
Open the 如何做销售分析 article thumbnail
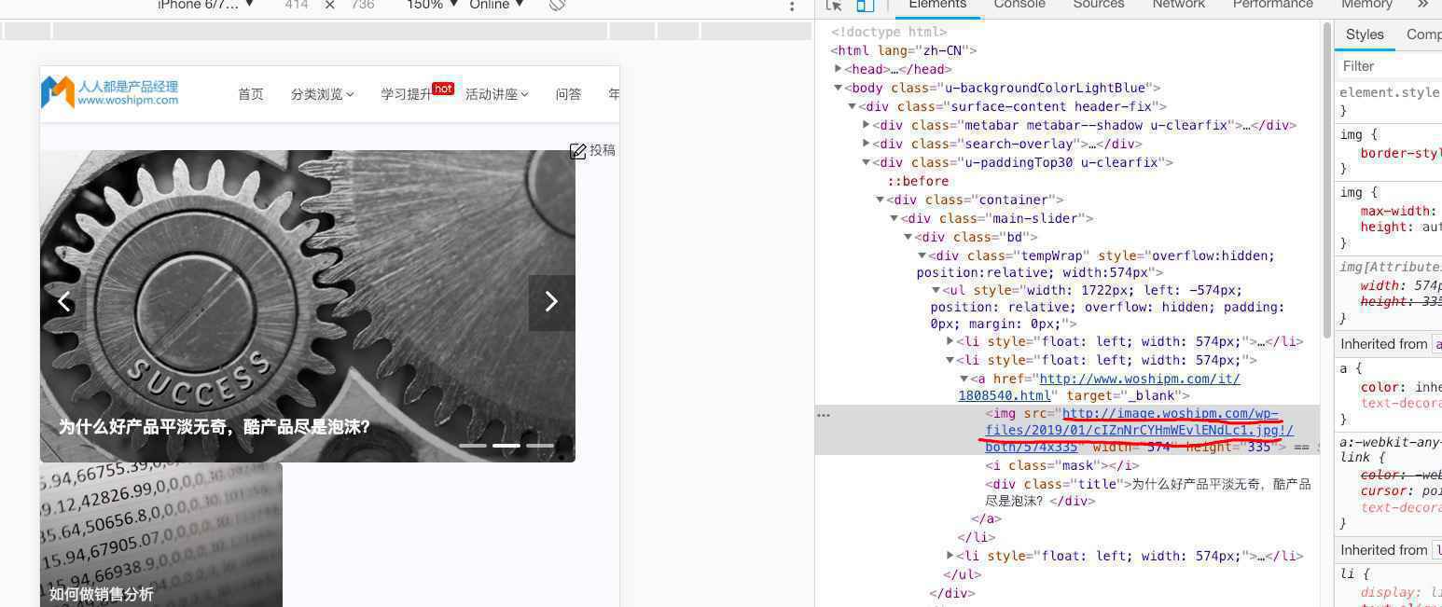pos(160,534)
